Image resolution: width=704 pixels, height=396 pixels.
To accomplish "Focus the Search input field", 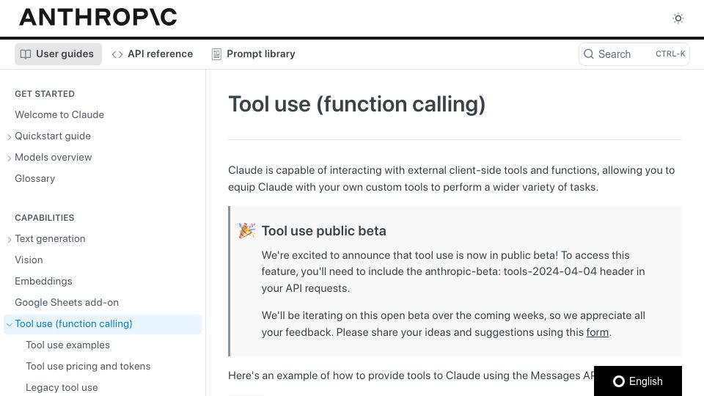I will click(634, 54).
